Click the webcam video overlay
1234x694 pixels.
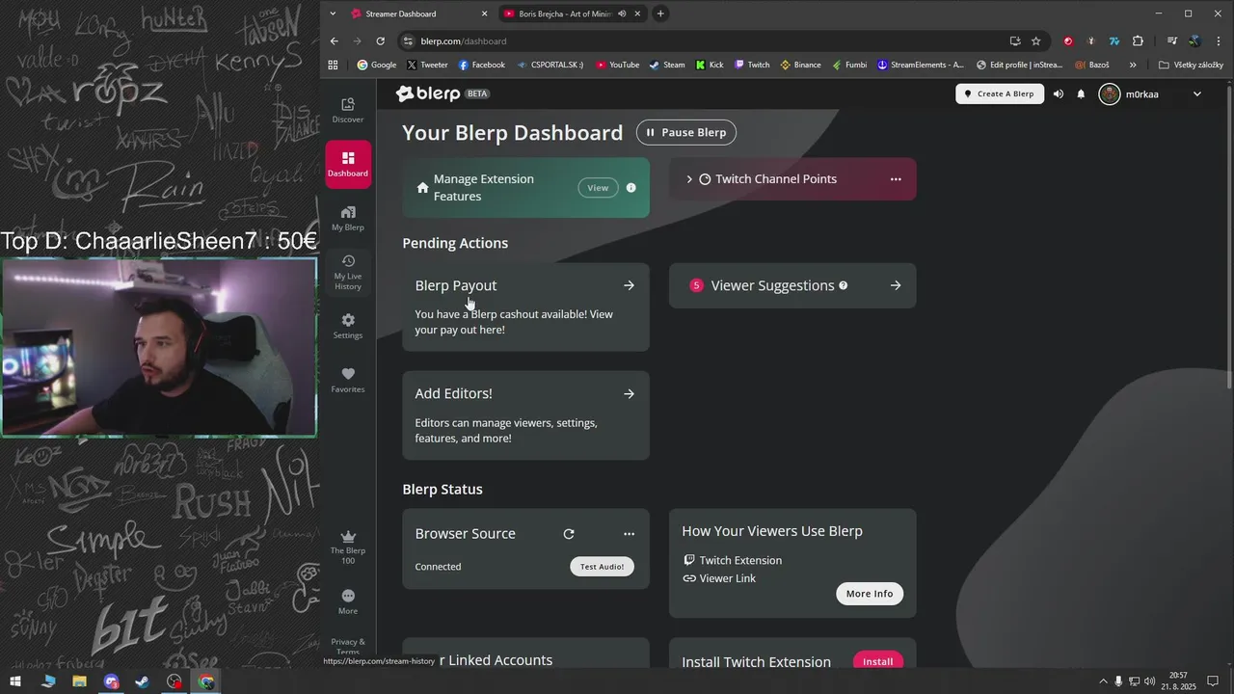click(x=159, y=347)
